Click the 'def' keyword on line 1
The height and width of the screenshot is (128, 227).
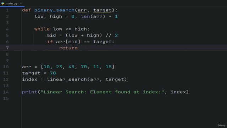click(27, 10)
